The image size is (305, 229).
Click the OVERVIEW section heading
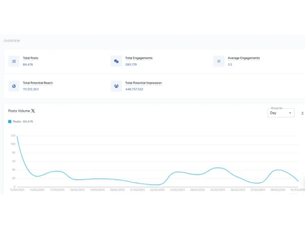click(12, 41)
